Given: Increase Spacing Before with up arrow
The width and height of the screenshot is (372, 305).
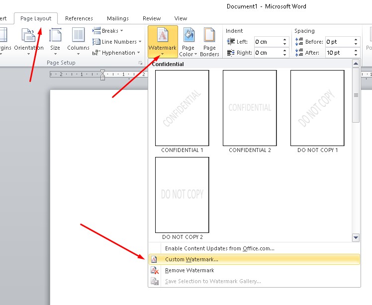Looking at the screenshot, I should pyautogui.click(x=356, y=40).
